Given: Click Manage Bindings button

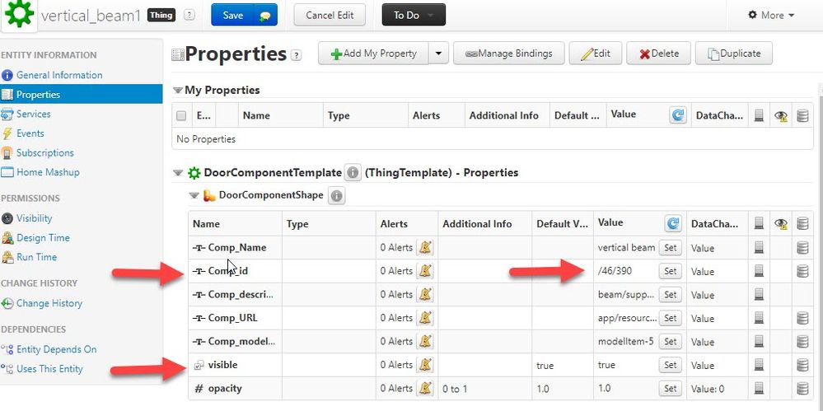Looking at the screenshot, I should (x=508, y=53).
